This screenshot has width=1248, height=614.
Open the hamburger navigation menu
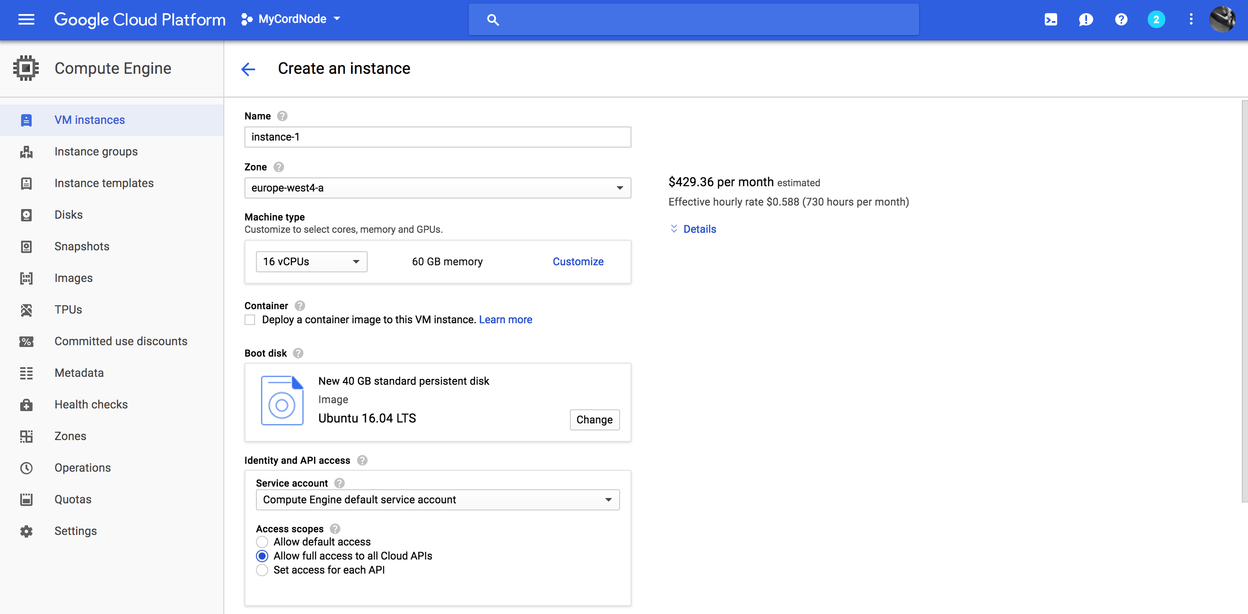click(x=26, y=19)
